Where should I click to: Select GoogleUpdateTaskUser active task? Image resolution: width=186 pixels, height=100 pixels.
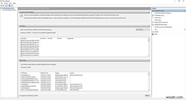click(30, 81)
